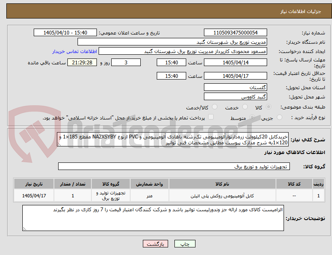Select the کالا/خدمت radio button
This screenshot has height=255, width=332.
click(215, 107)
